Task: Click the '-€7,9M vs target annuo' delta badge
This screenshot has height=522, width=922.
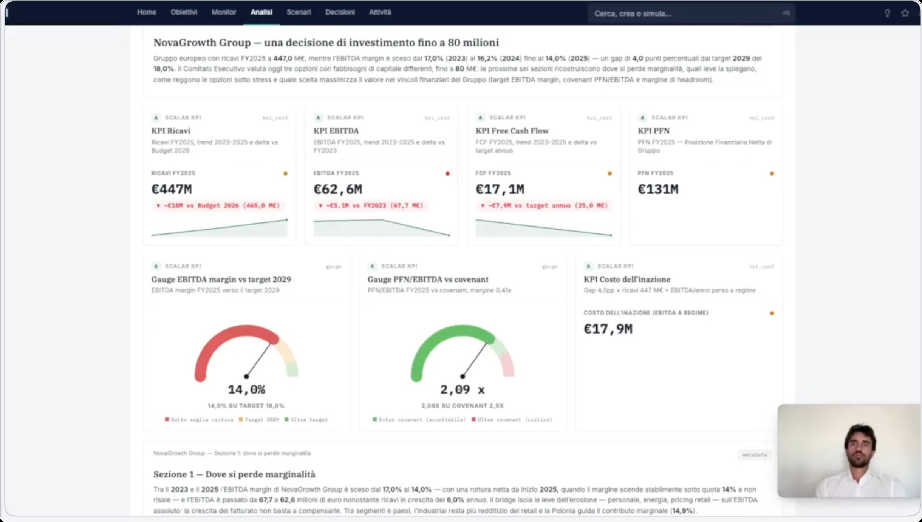Action: (544, 205)
